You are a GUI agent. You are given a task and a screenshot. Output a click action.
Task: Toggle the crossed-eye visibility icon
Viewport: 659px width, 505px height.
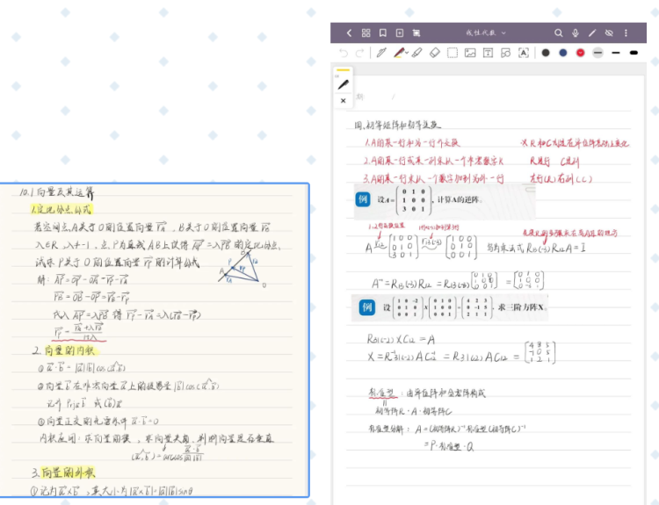[609, 32]
